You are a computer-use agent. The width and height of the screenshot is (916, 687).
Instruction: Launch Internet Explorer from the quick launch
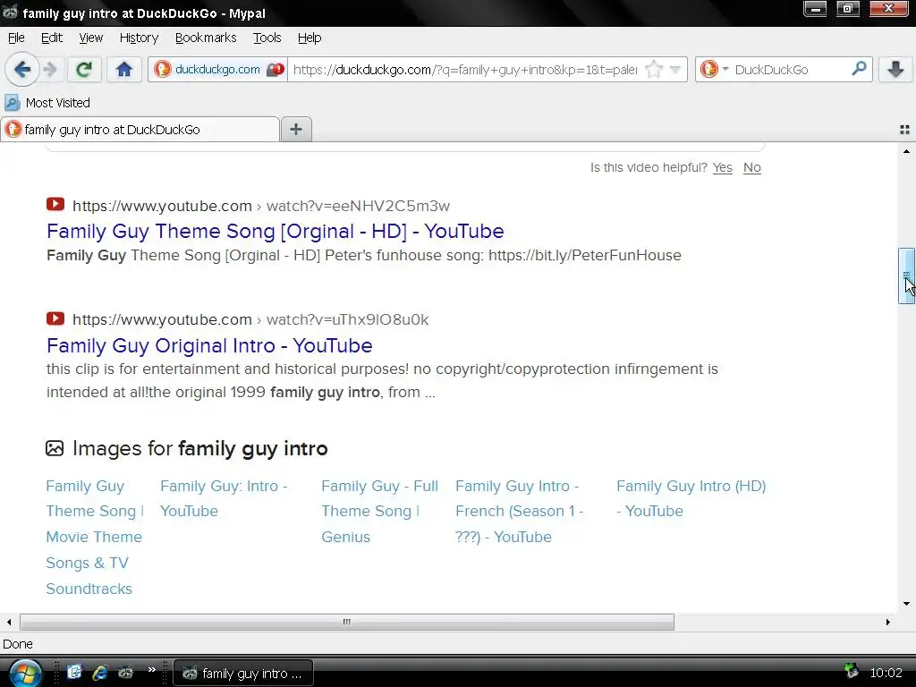(100, 673)
